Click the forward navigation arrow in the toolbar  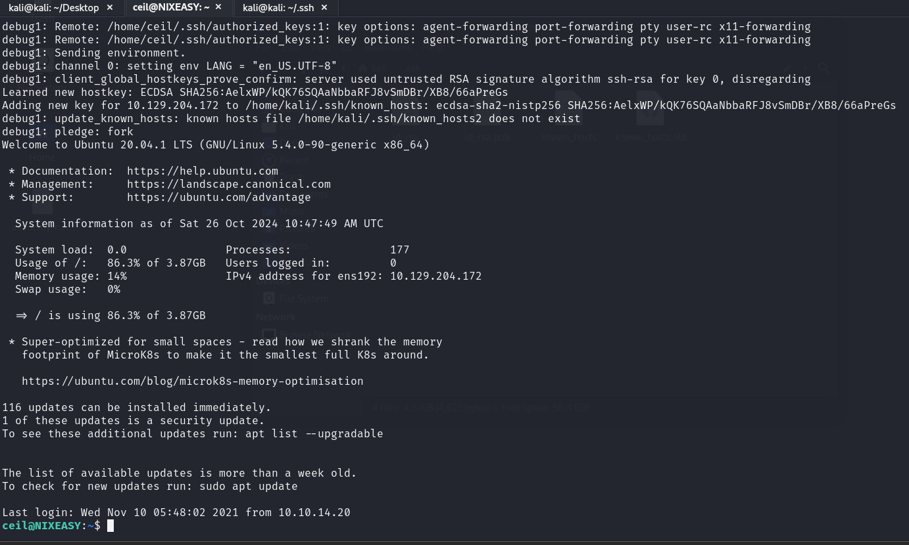(806, 68)
